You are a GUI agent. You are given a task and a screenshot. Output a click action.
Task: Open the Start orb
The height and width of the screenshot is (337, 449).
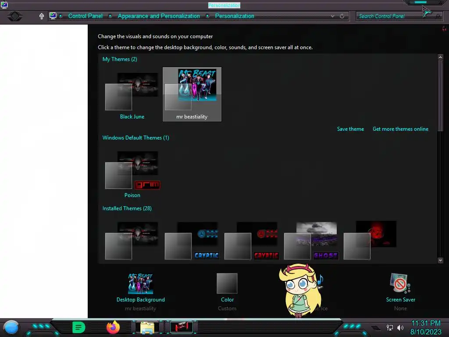click(x=11, y=328)
